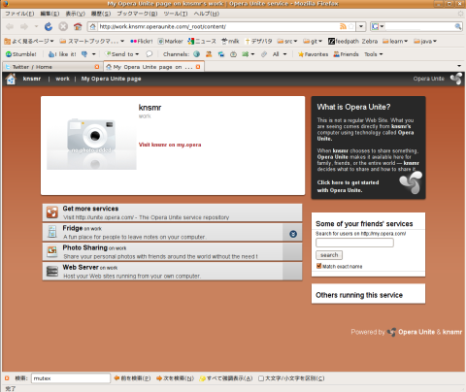Viewport: 466px width, 392px height.
Task: Expand the よく見るページ bookmark folder
Action: [29, 41]
